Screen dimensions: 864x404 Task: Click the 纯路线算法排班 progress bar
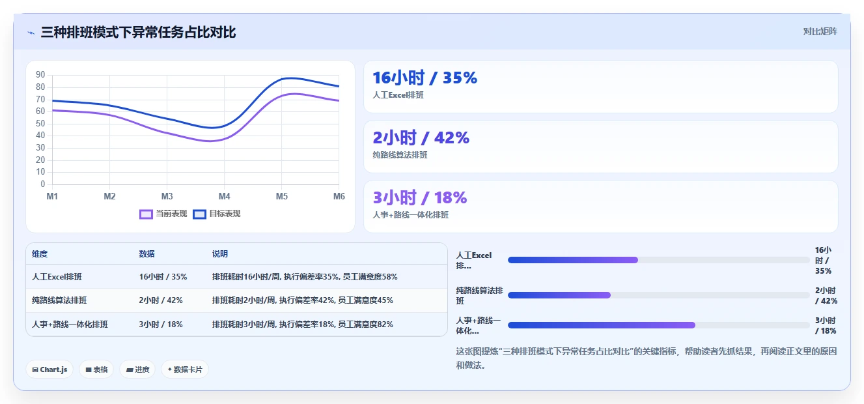(659, 295)
